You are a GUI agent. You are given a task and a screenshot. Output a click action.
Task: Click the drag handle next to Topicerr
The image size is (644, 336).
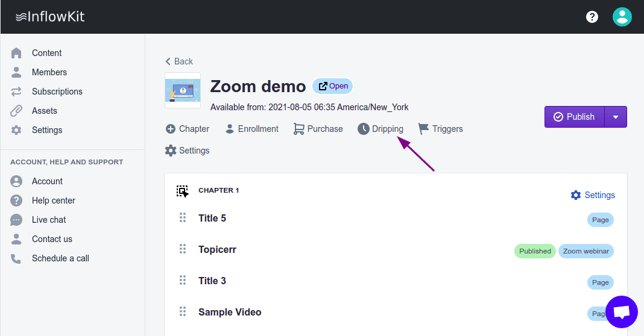(x=183, y=249)
